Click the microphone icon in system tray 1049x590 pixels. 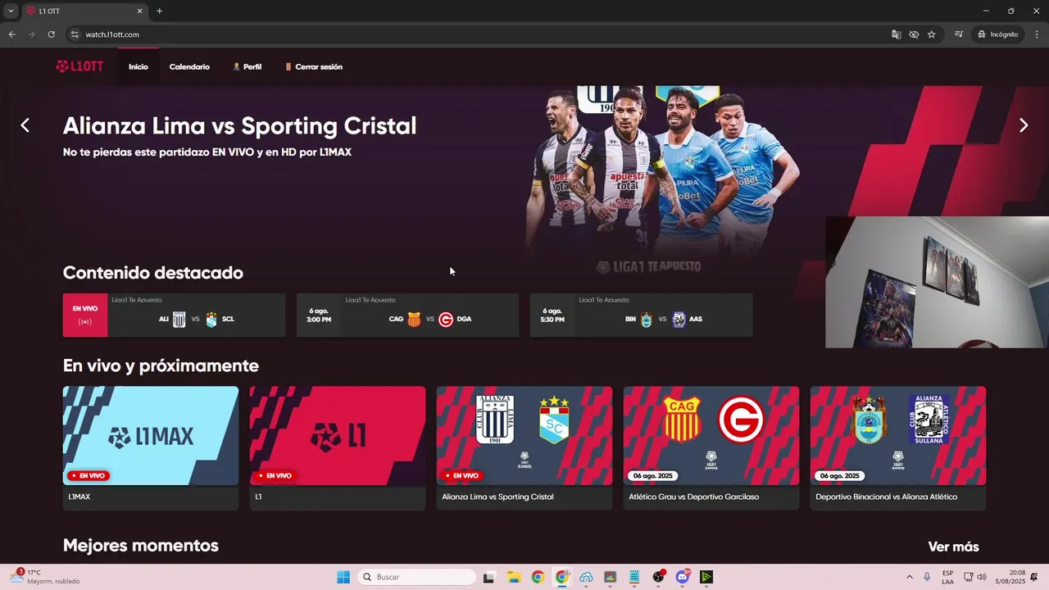927,577
